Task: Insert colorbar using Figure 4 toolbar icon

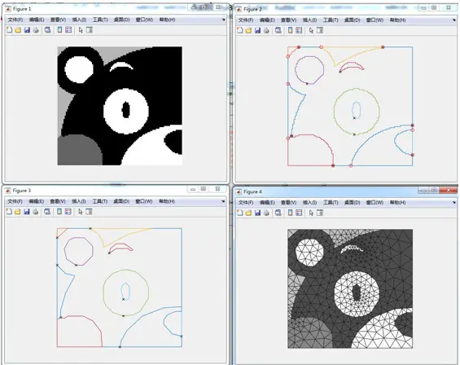Action: coord(290,213)
